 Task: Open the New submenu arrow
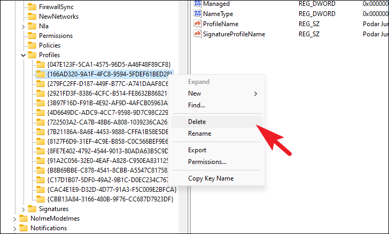(255, 93)
